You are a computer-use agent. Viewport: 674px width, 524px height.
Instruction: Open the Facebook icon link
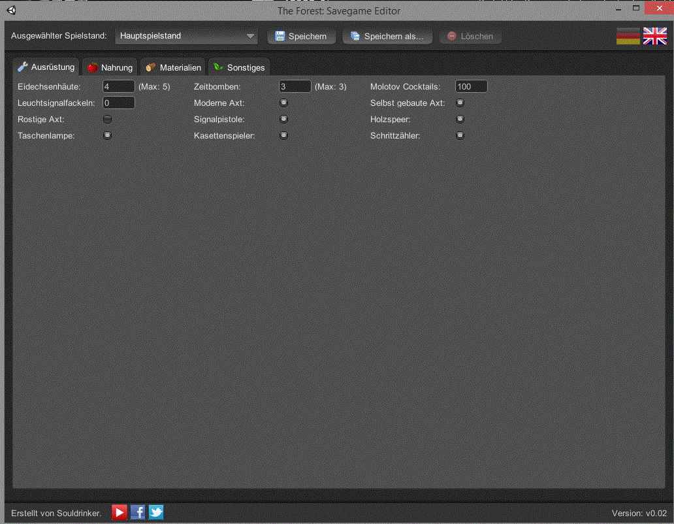point(138,512)
